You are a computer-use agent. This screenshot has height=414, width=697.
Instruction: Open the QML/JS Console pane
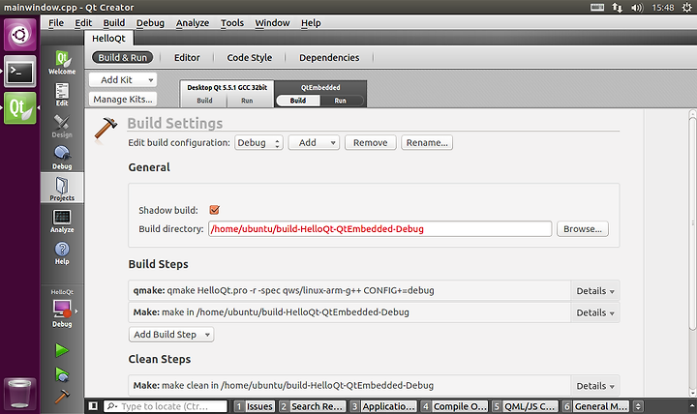tap(525, 406)
